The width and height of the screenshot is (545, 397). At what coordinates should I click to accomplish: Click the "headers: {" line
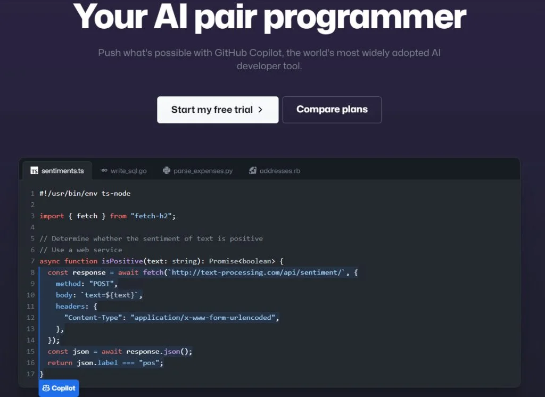click(x=77, y=307)
